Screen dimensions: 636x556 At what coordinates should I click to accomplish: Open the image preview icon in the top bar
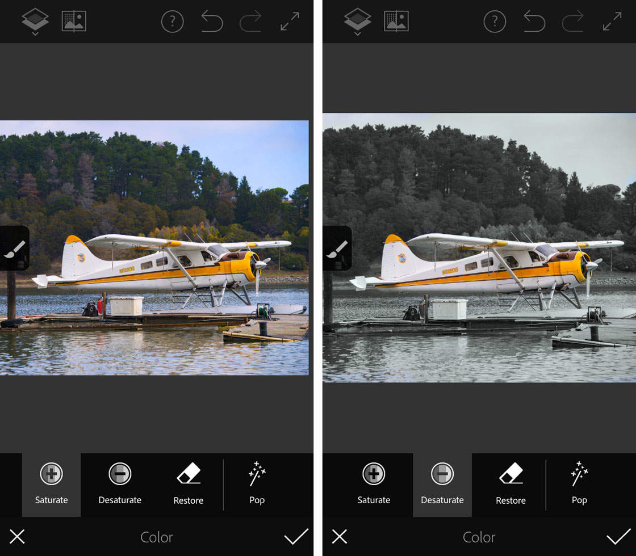point(74,22)
